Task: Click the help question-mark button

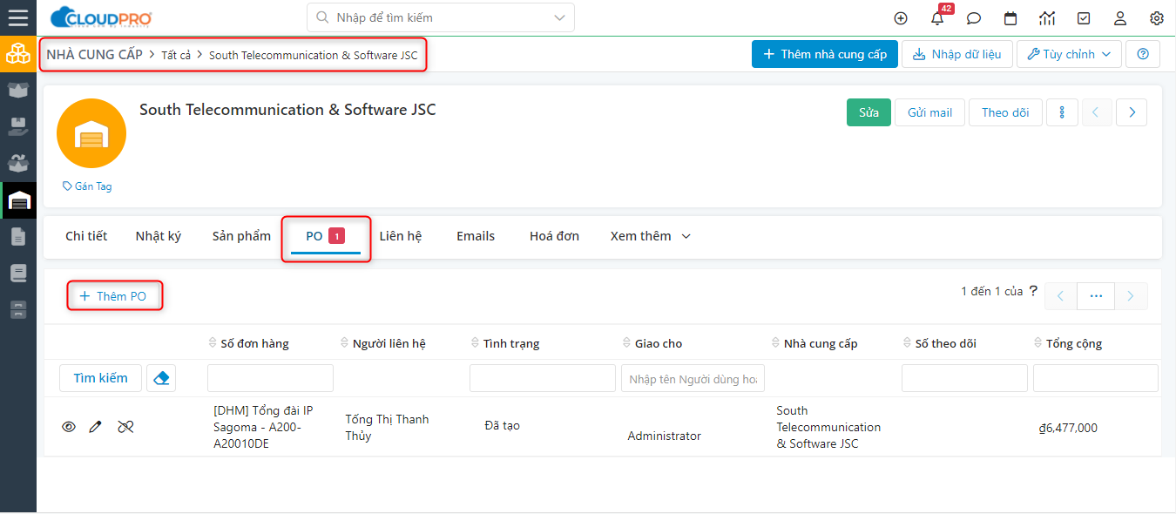Action: [x=1143, y=54]
